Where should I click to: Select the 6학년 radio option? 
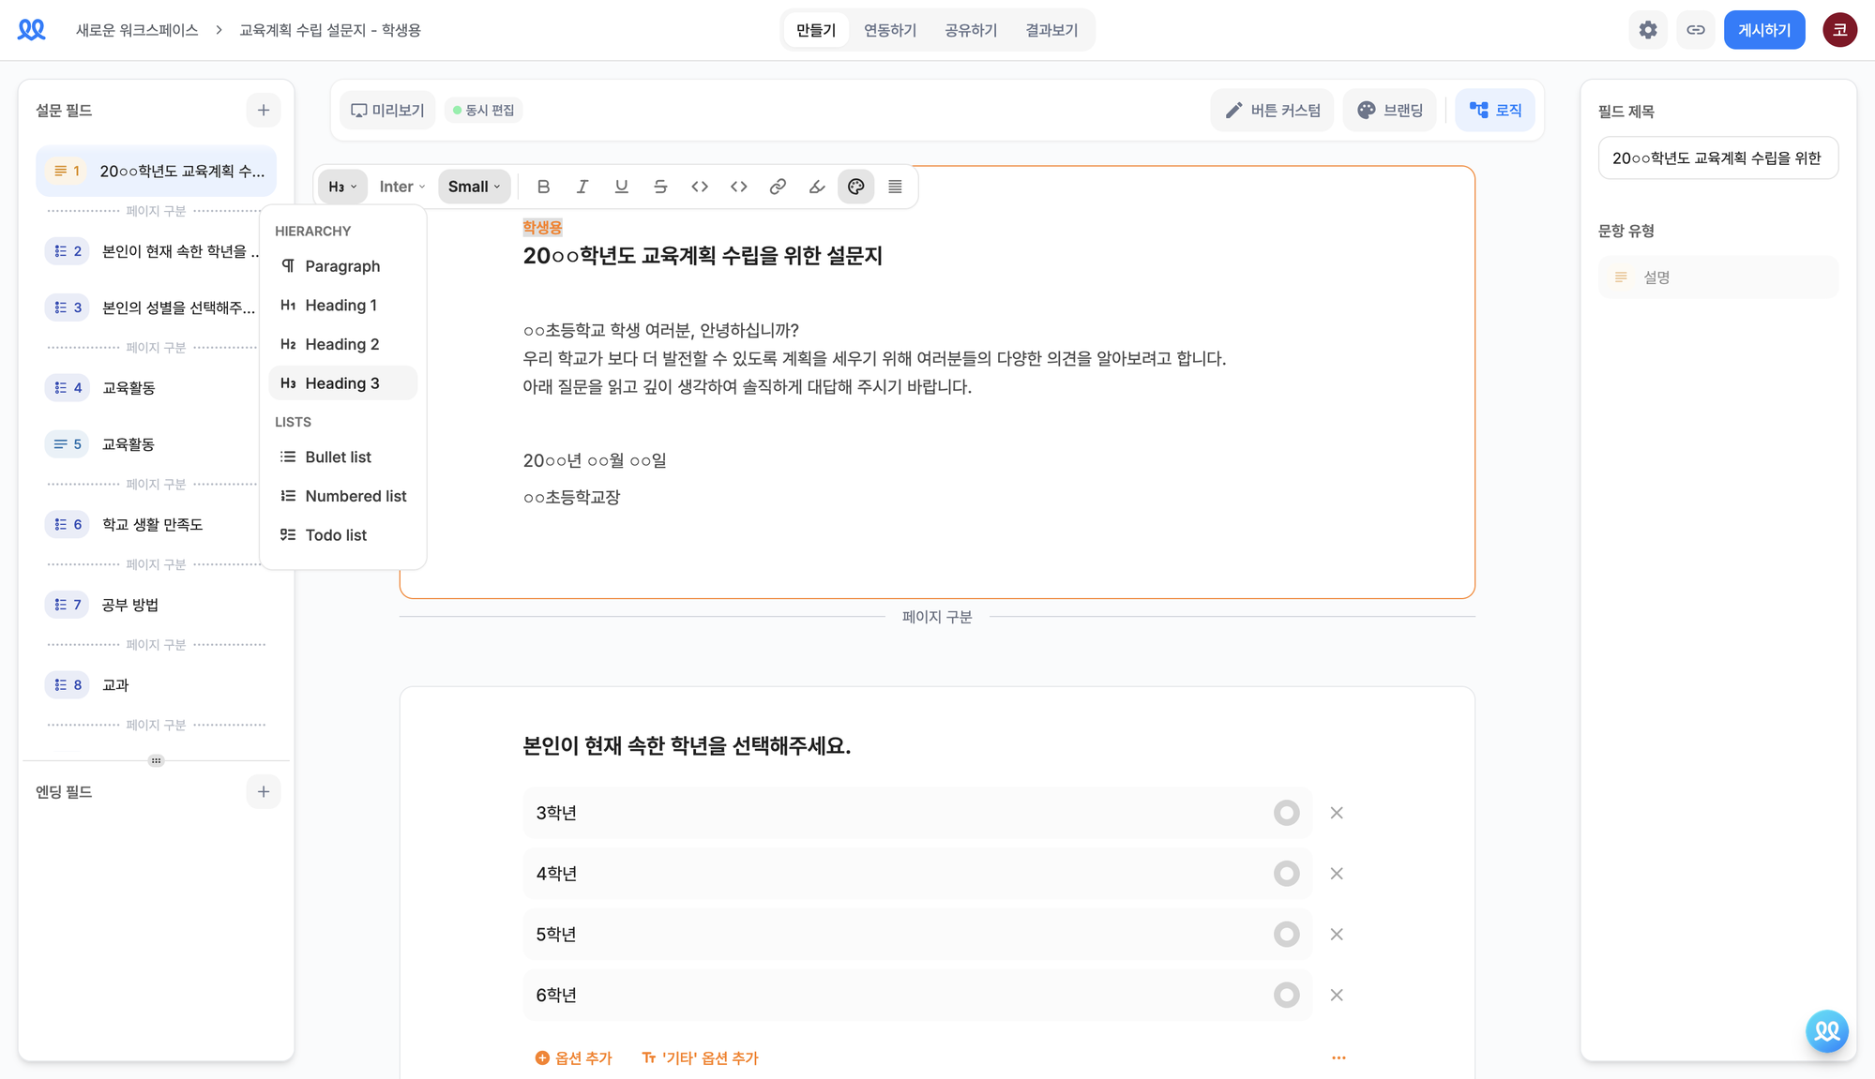point(1286,995)
